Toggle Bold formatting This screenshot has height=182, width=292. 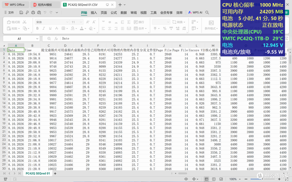click(x=37, y=28)
